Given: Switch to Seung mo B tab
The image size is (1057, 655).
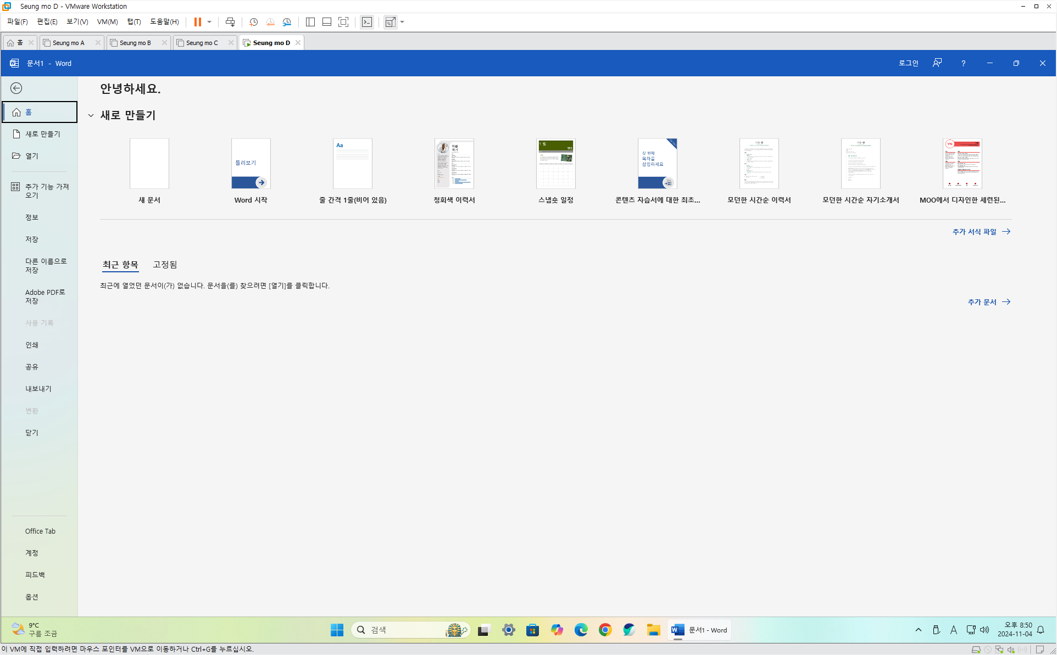Looking at the screenshot, I should click(135, 43).
